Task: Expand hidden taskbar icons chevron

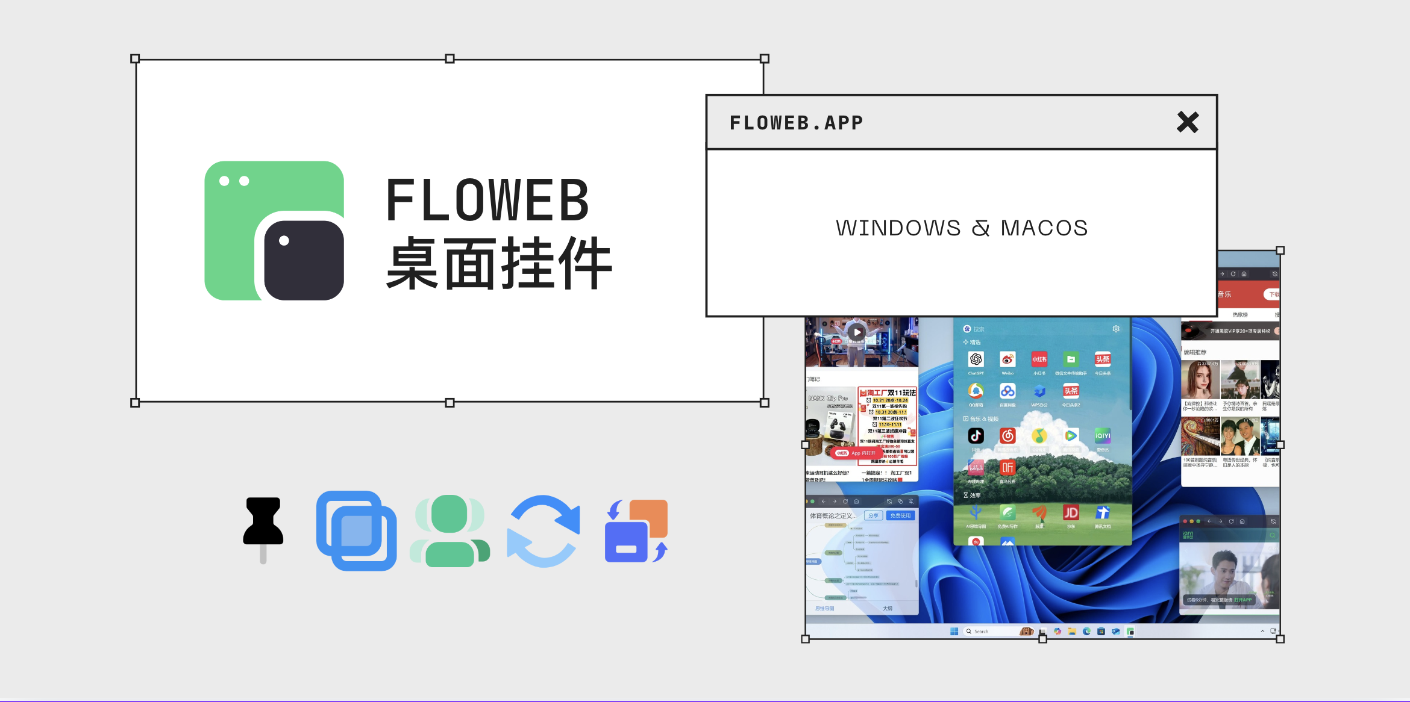Action: point(1262,631)
